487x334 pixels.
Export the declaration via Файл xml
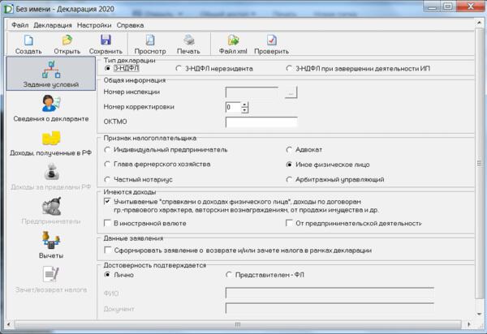click(233, 45)
